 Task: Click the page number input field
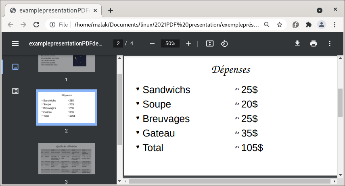point(118,43)
